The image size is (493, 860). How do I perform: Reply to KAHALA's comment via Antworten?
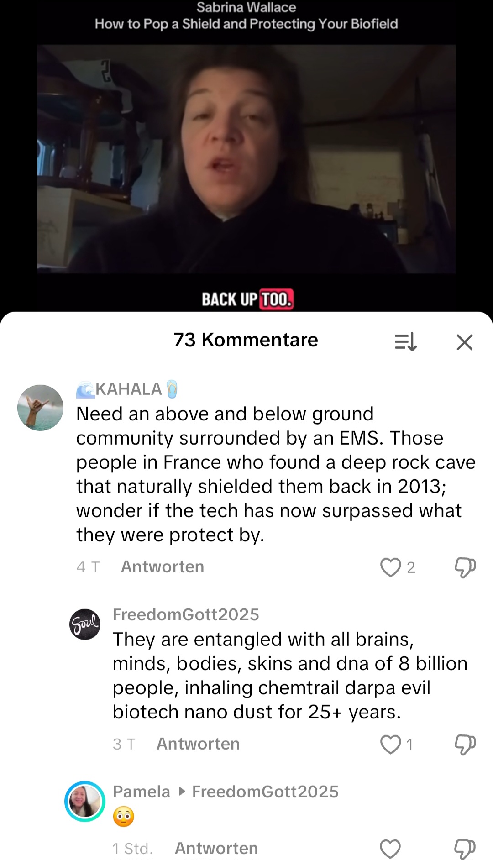tap(163, 567)
